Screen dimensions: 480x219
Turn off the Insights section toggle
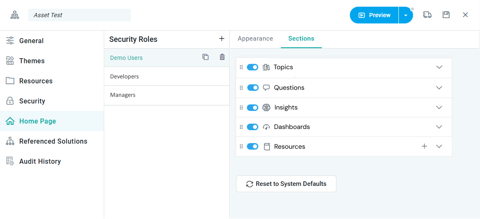coord(253,108)
